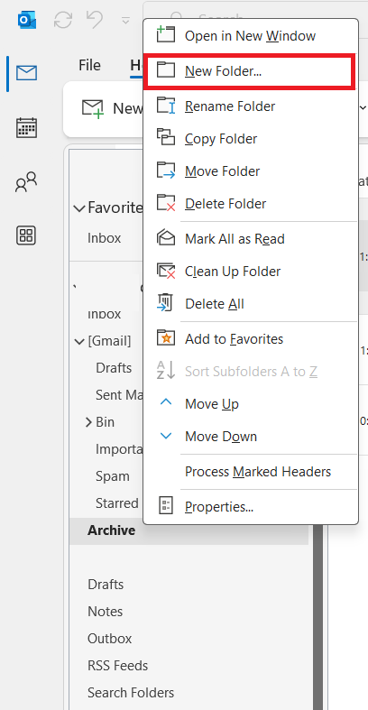The image size is (368, 710).
Task: Click the Open in New Window icon
Action: pos(166,35)
